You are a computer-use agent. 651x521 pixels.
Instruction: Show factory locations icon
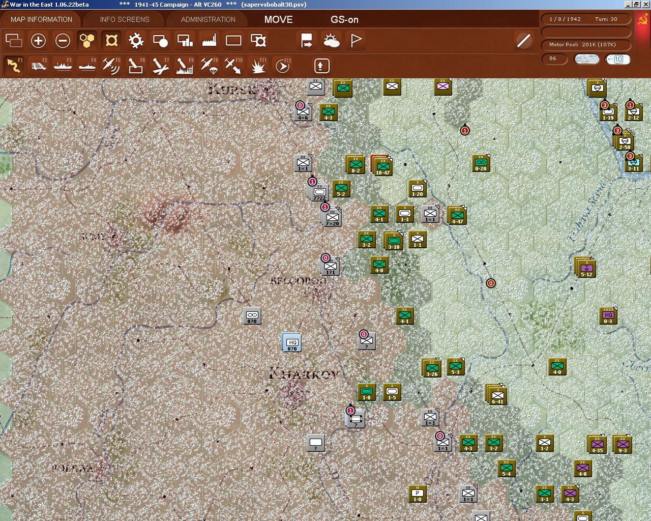tap(209, 40)
